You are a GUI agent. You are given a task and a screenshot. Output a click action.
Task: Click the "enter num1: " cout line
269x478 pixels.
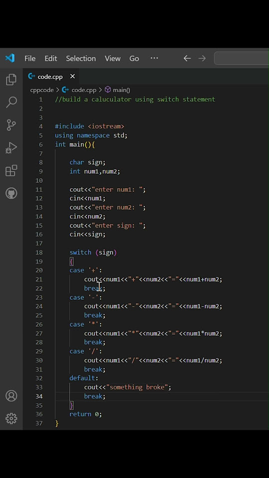coord(108,190)
